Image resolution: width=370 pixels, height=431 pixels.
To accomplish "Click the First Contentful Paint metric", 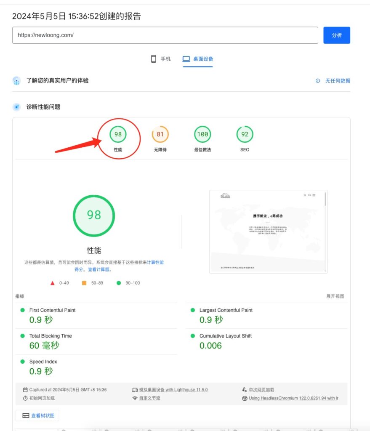I will [x=52, y=310].
